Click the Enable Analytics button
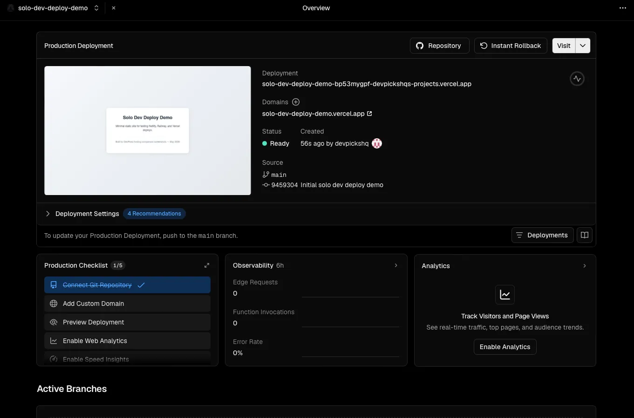 coord(505,347)
